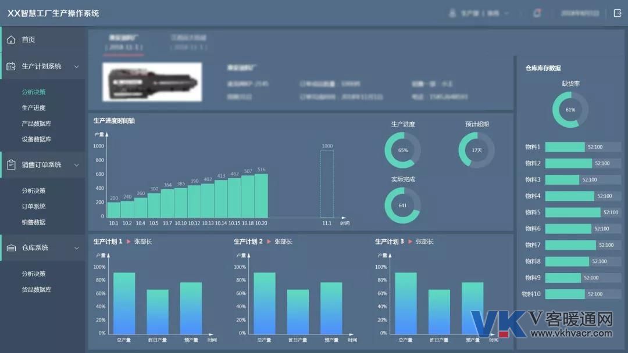This screenshot has height=353, width=628.
Task: Open 设备数据库 in the sidebar
Action: coord(37,139)
